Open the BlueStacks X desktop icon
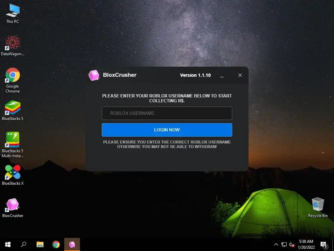Screen dimensions: 334x251 tap(13, 175)
